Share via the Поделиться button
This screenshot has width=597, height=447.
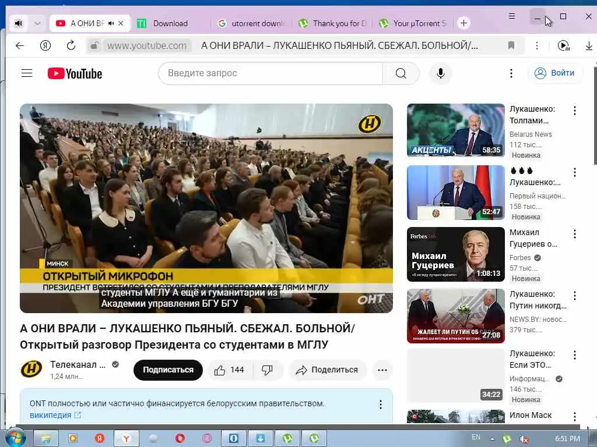(328, 370)
